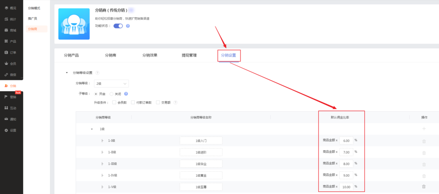
Task: Switch to 分销产品 tab
Action: (72, 55)
